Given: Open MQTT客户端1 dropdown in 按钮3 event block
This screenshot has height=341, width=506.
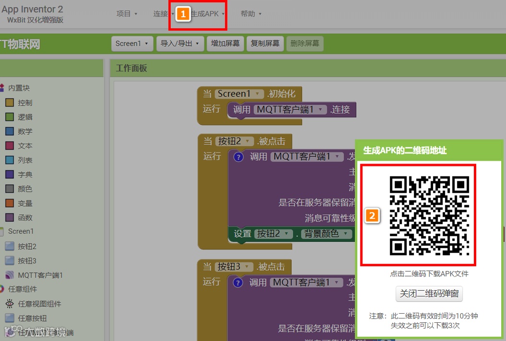Looking at the screenshot, I should pyautogui.click(x=306, y=282).
